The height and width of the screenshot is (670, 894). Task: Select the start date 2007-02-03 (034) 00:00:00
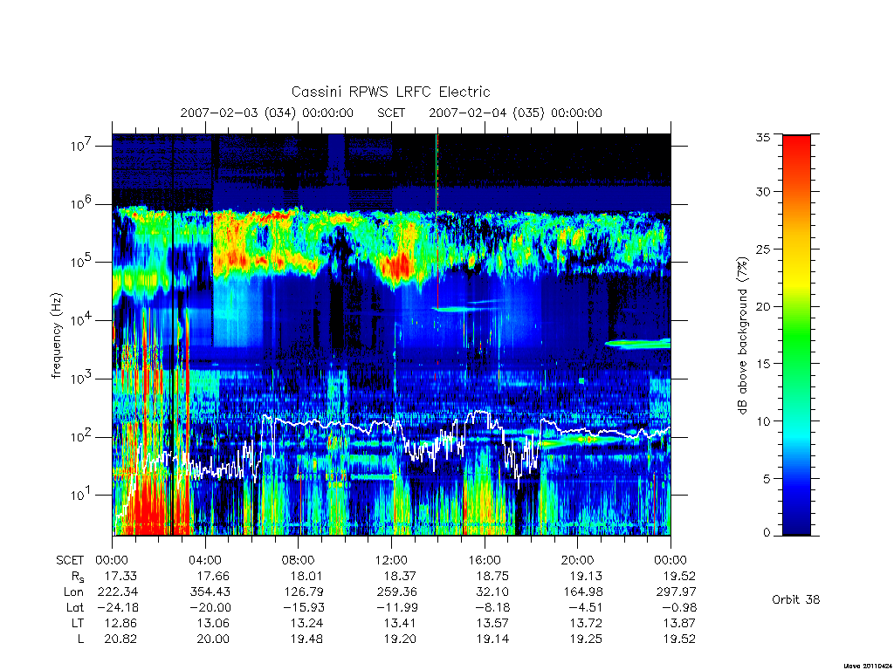pos(267,113)
